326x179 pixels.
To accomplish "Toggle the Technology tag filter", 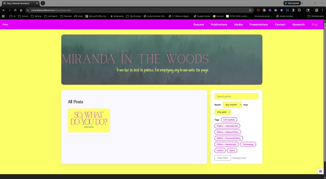I will coord(248,144).
